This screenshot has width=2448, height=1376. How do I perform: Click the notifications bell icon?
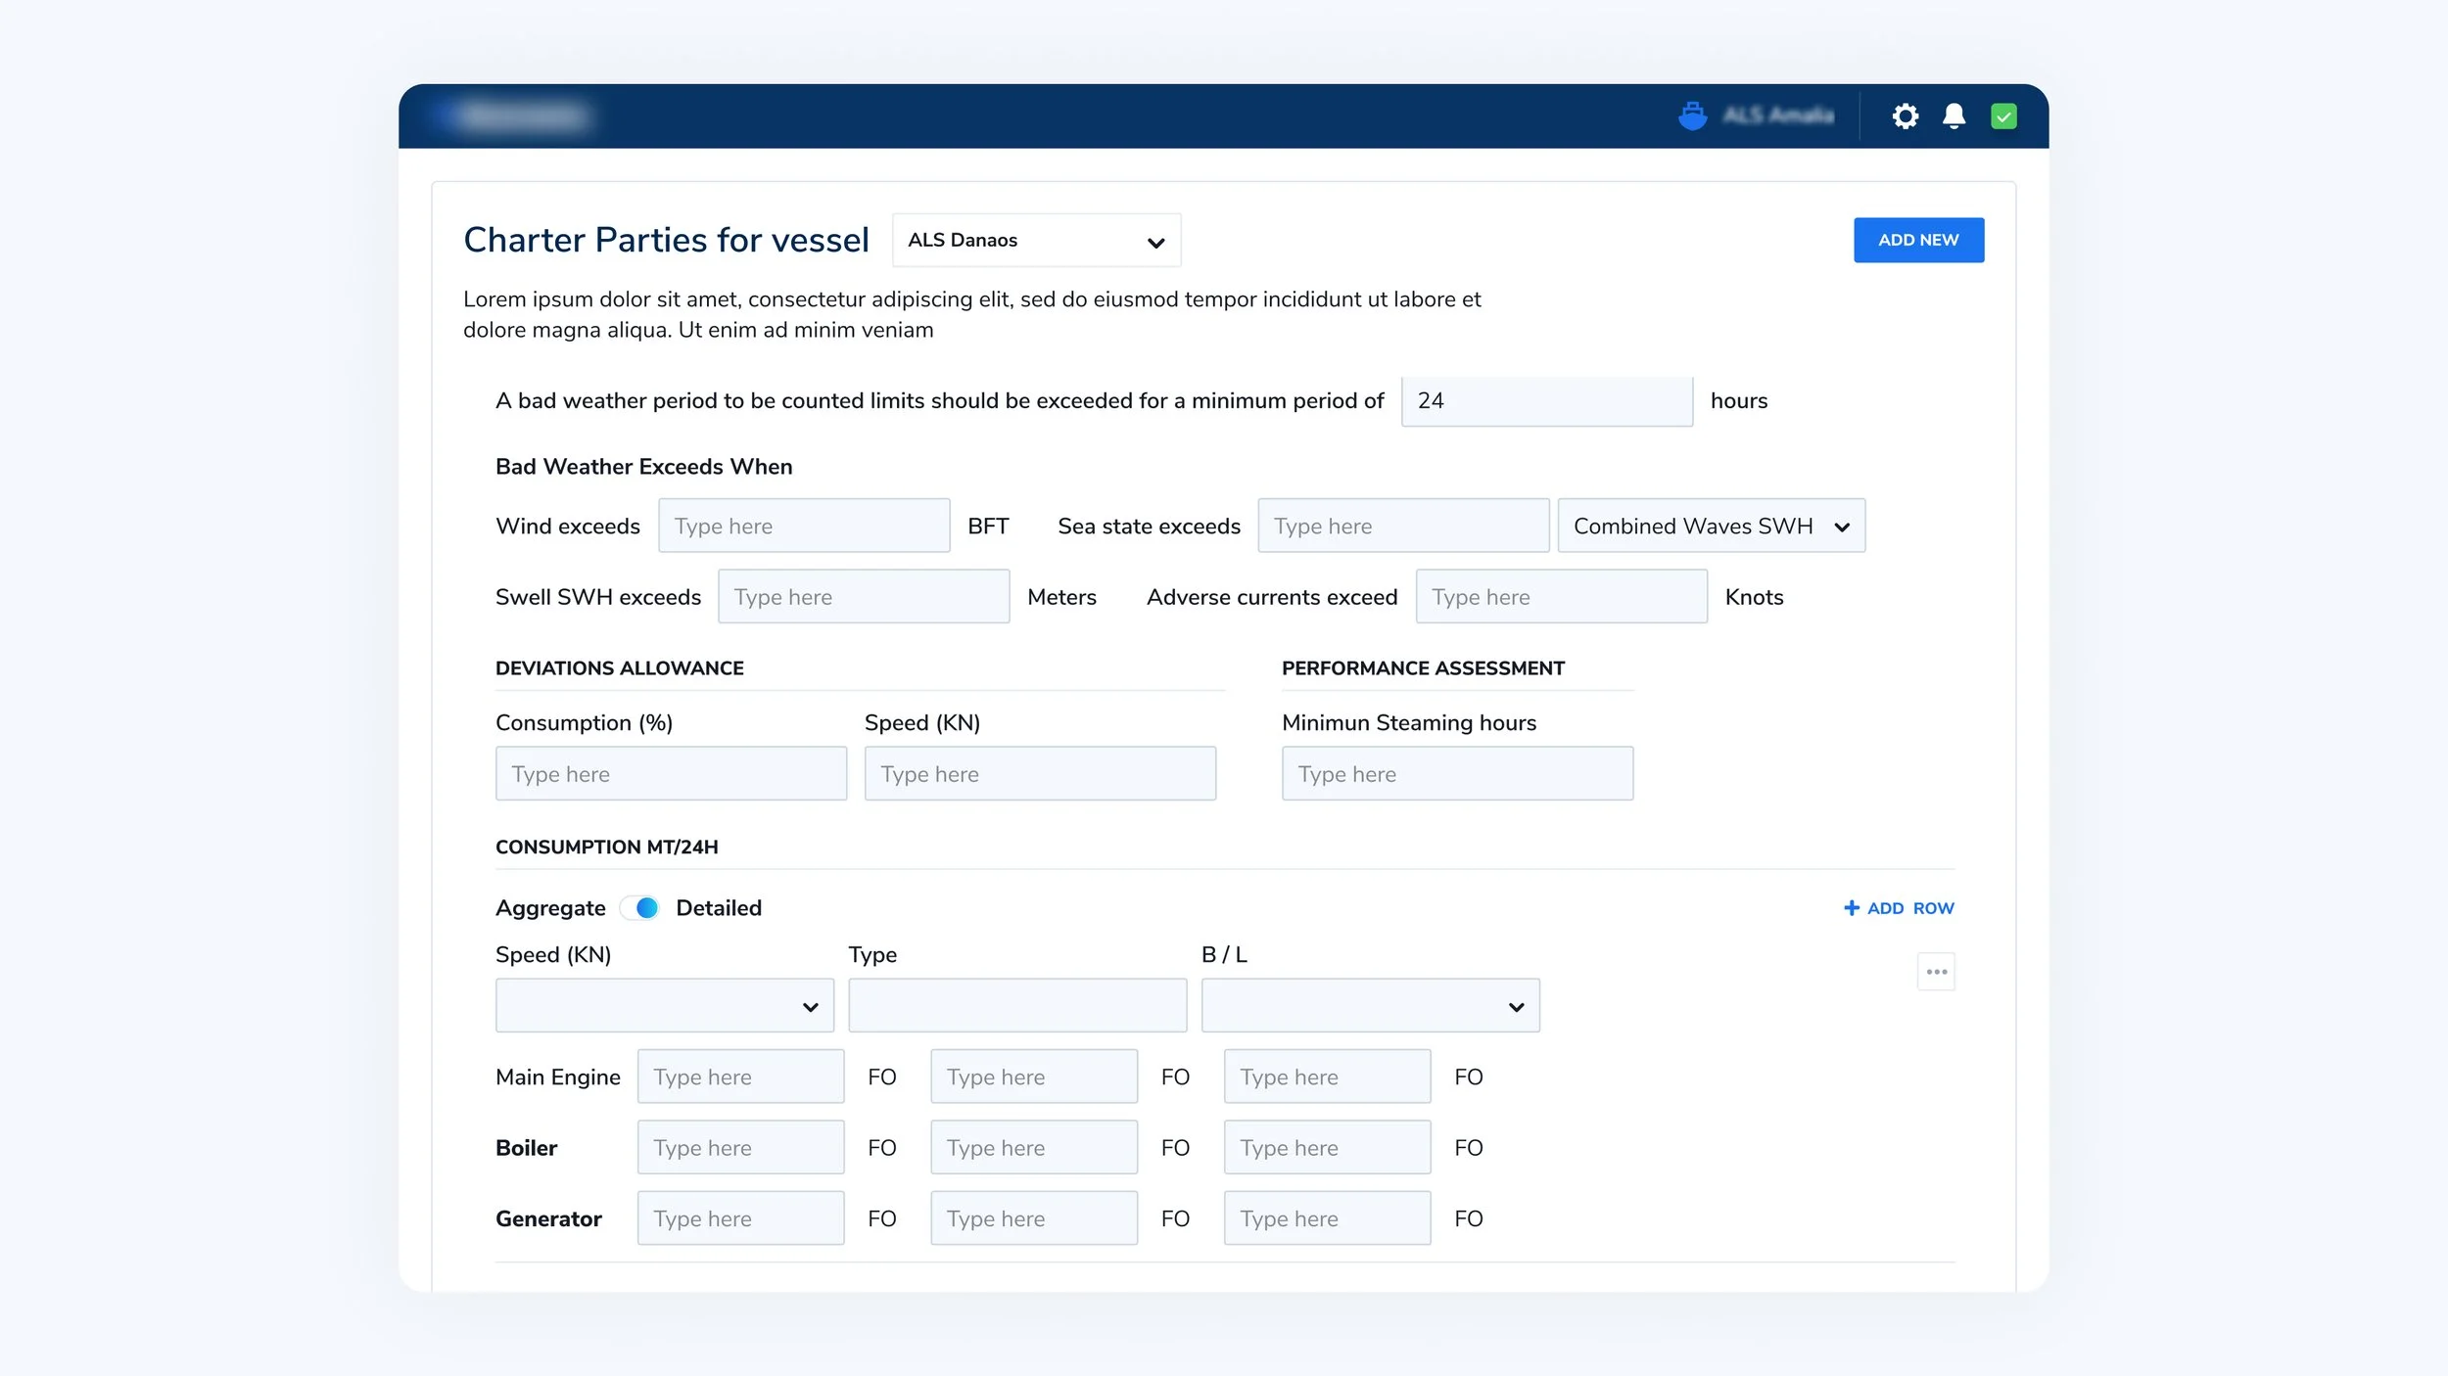tap(1954, 116)
